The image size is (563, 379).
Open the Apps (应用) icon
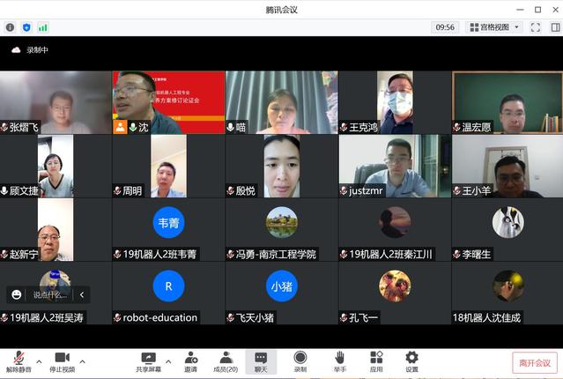click(x=376, y=361)
